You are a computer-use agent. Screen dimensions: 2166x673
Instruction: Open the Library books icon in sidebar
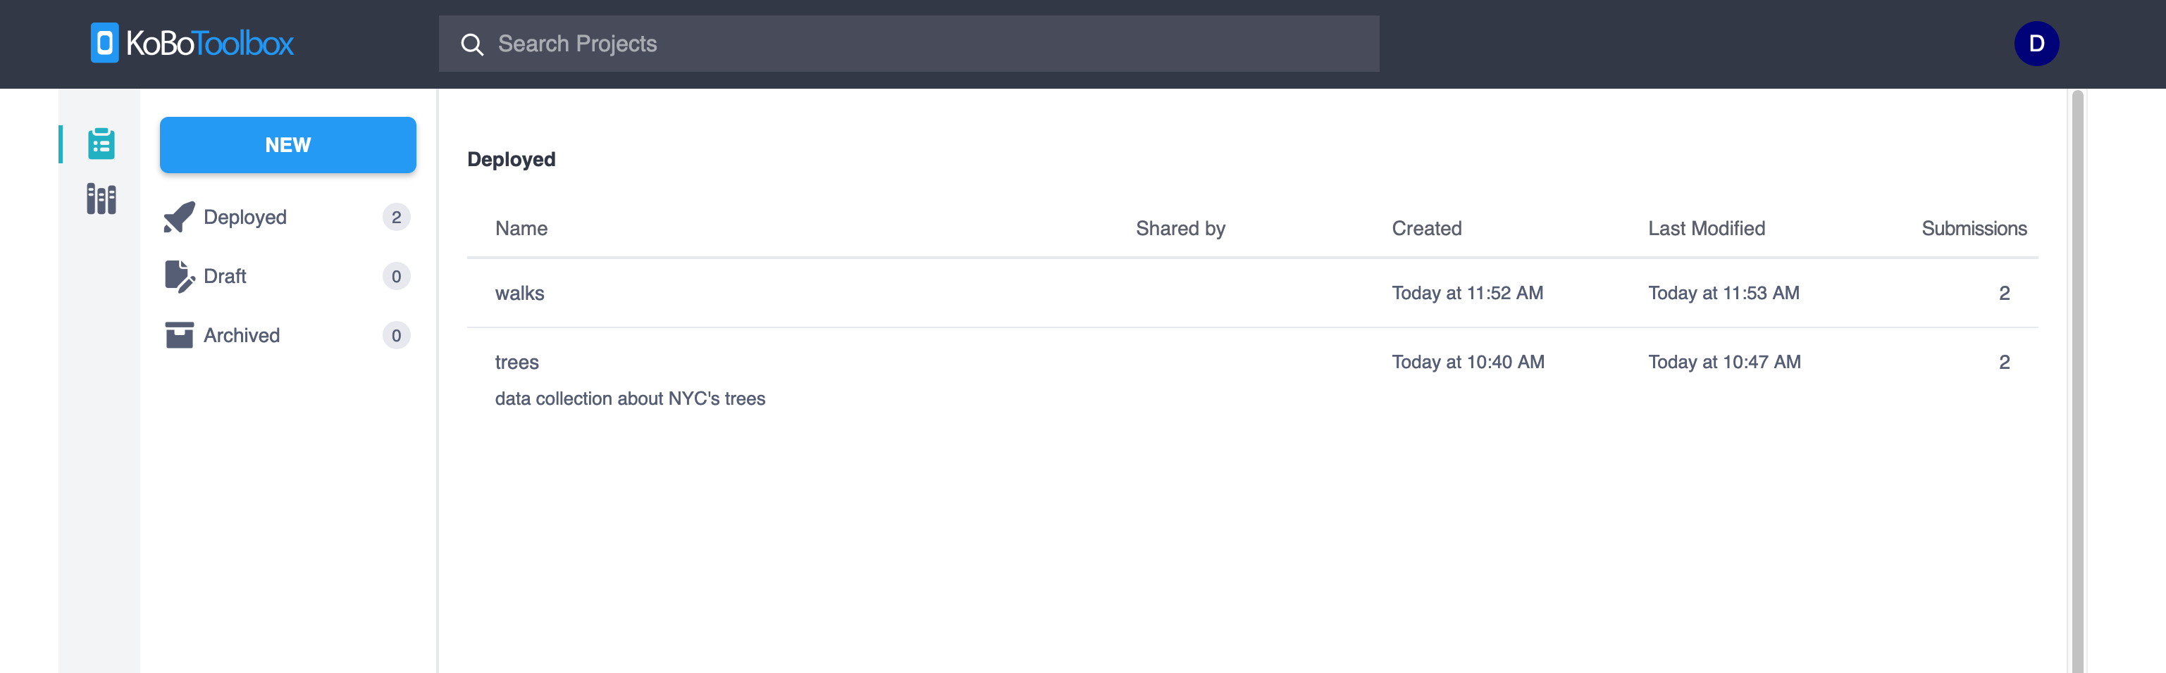101,199
